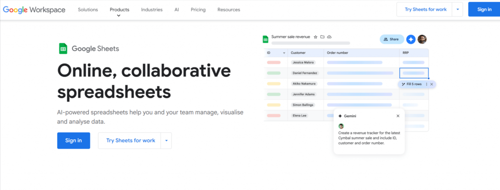This screenshot has height=190, width=500.
Task: Close the Gemini panel
Action: click(398, 116)
